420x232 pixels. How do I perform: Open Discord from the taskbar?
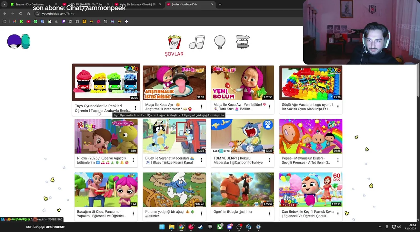[x=229, y=227]
